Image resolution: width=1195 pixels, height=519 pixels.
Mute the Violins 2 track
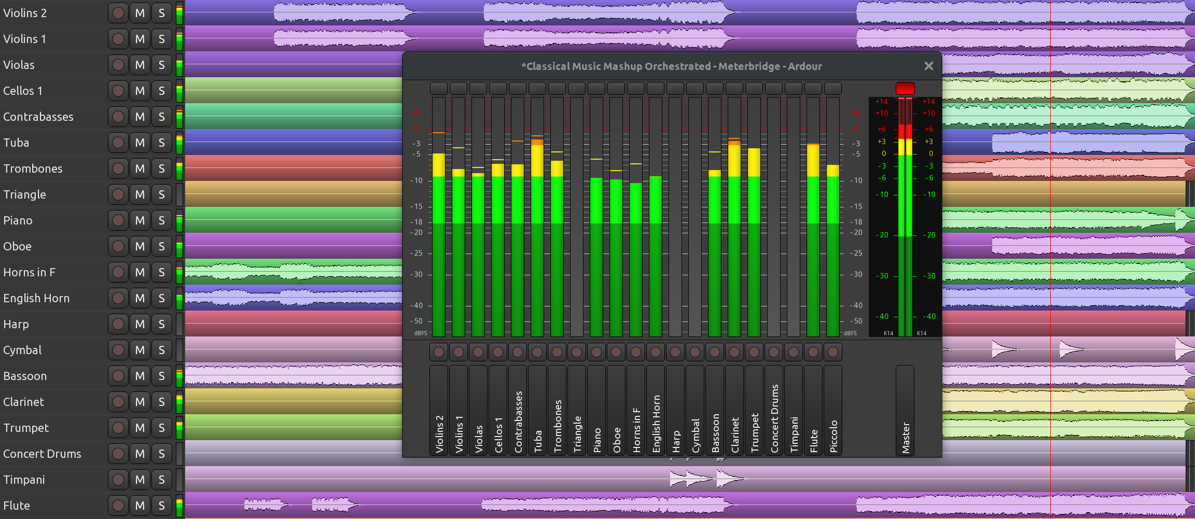click(140, 13)
